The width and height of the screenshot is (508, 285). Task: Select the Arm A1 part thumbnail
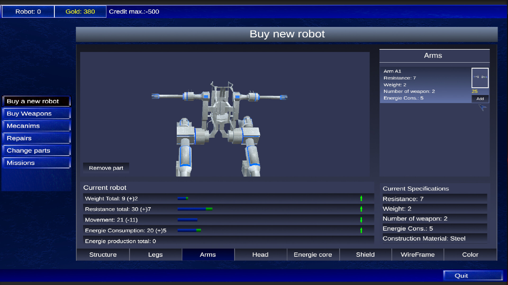click(x=480, y=78)
